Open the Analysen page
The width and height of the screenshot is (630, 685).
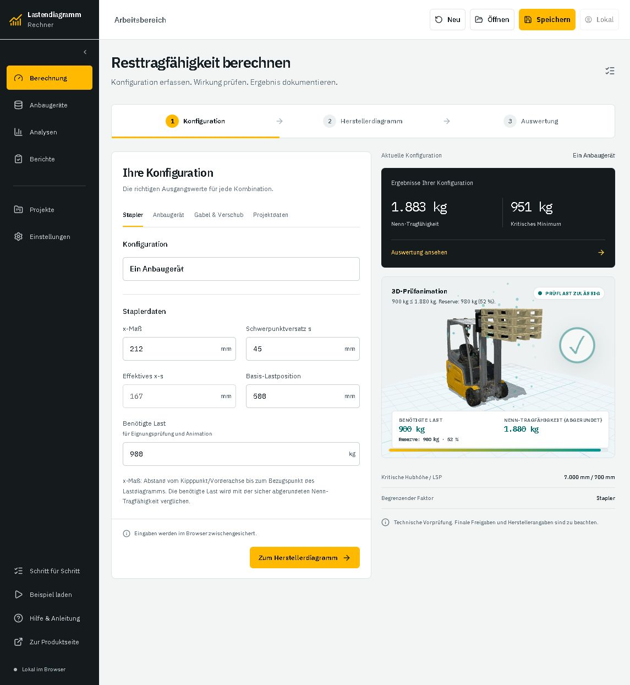pyautogui.click(x=50, y=132)
